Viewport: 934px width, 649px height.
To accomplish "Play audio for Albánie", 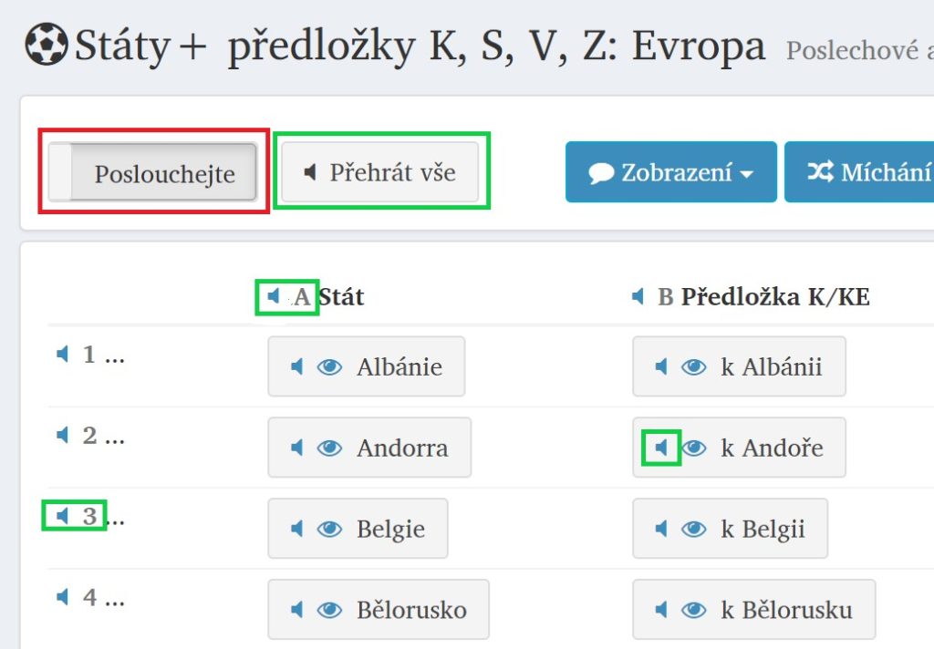I will (x=296, y=366).
